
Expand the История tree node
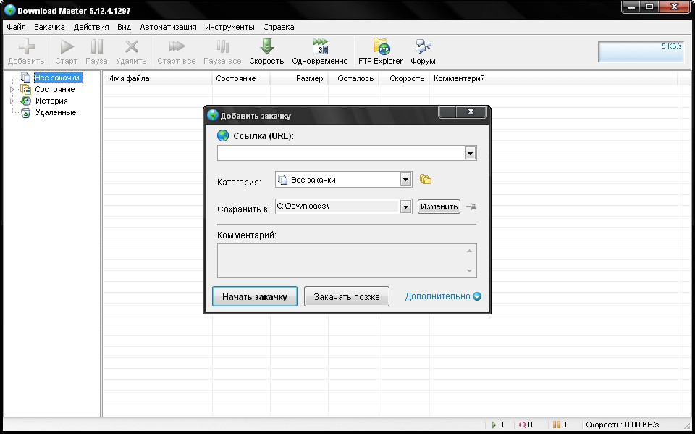[12, 101]
